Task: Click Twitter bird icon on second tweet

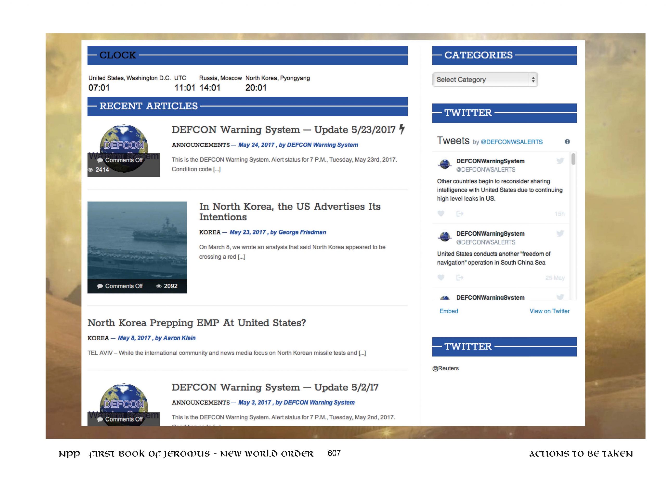Action: tap(560, 233)
